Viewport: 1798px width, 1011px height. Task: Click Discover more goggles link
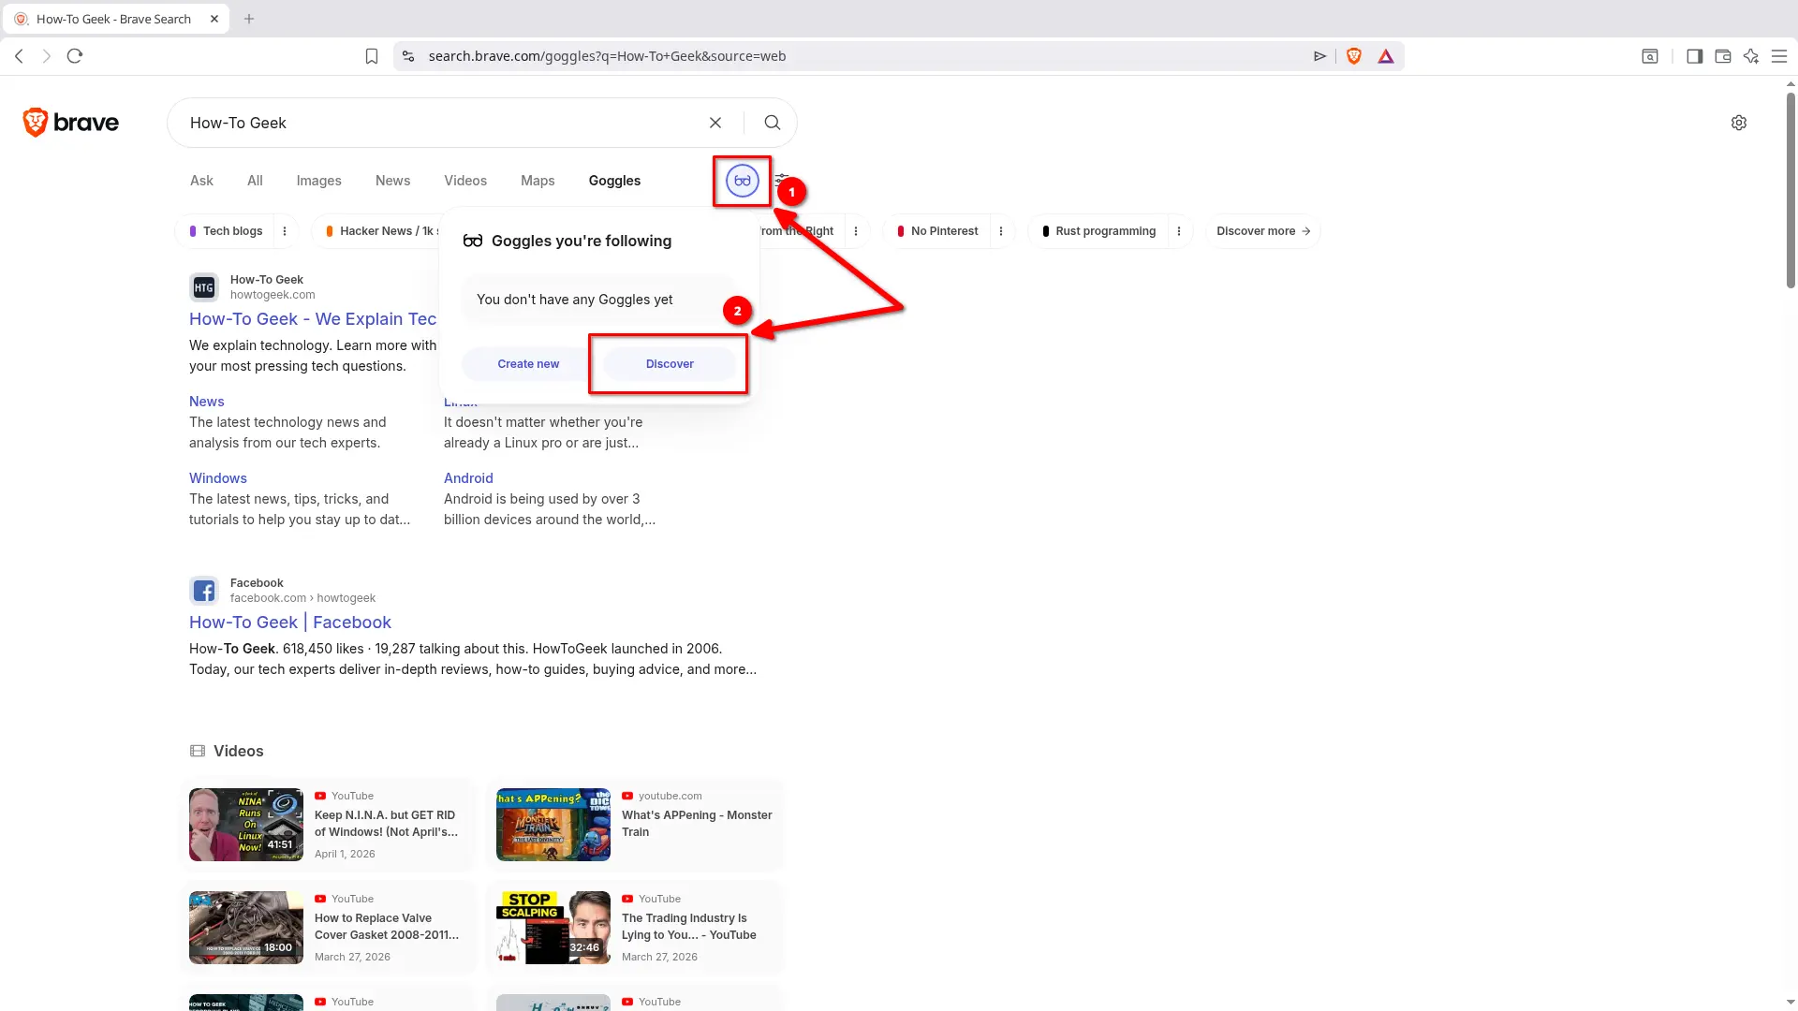click(x=1263, y=231)
